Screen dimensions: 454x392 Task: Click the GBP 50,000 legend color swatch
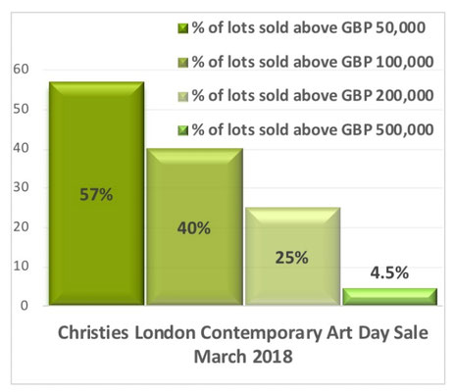point(183,28)
